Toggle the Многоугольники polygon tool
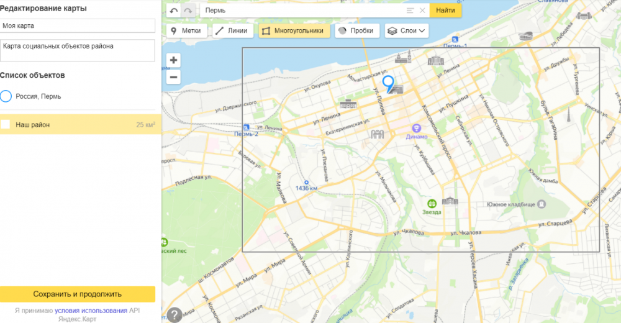 294,31
